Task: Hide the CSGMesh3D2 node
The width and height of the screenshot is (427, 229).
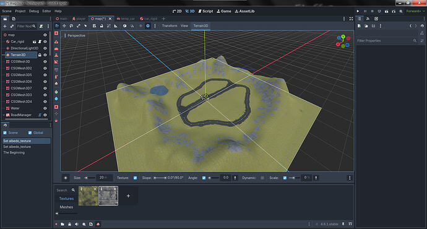Action: (45, 68)
